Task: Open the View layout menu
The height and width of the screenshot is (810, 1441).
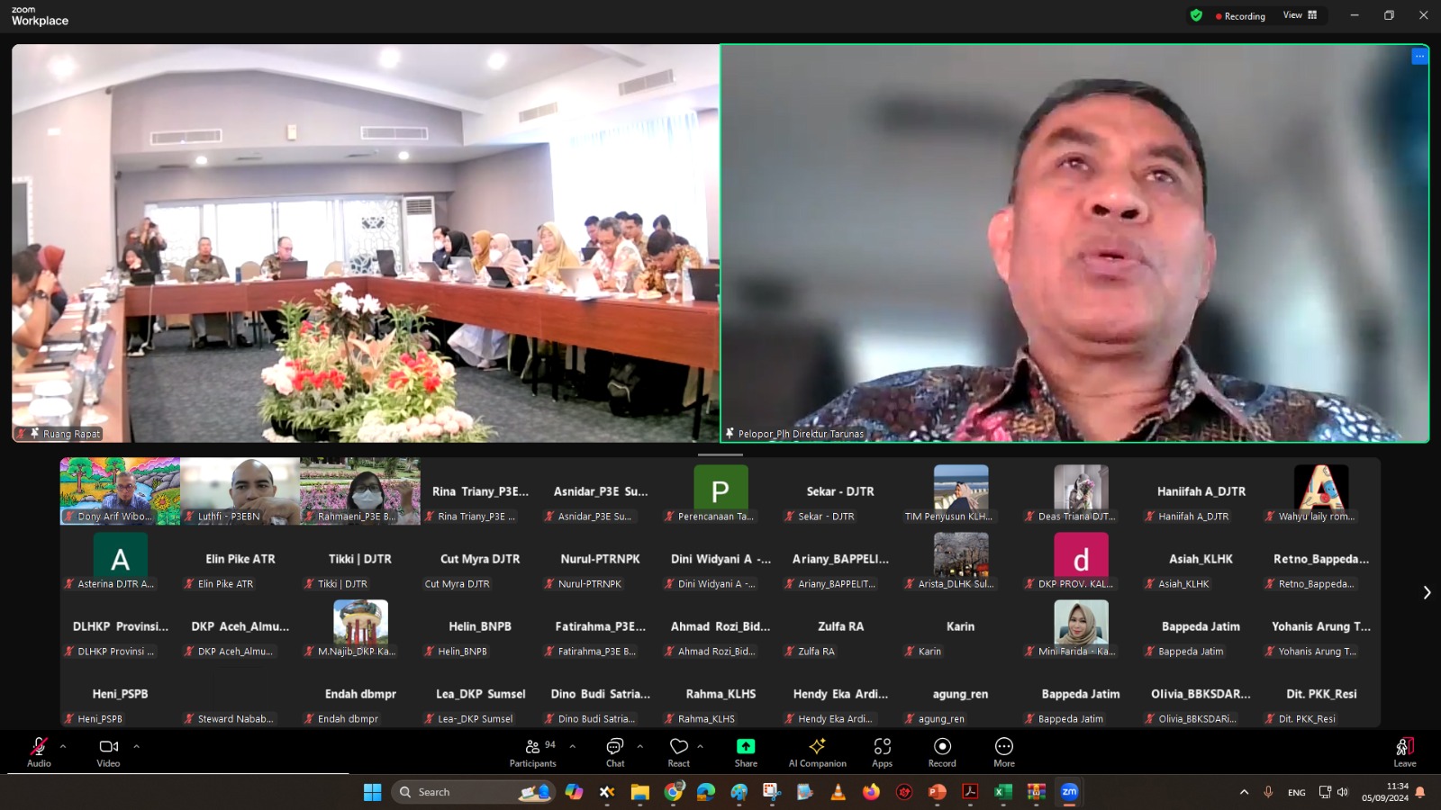Action: (1300, 15)
